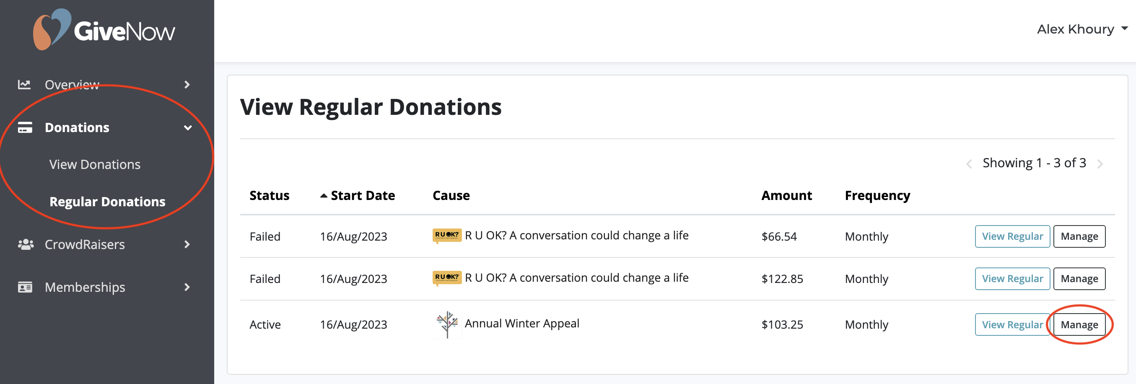Expand the Memberships sidebar section
The width and height of the screenshot is (1136, 384).
tap(188, 287)
